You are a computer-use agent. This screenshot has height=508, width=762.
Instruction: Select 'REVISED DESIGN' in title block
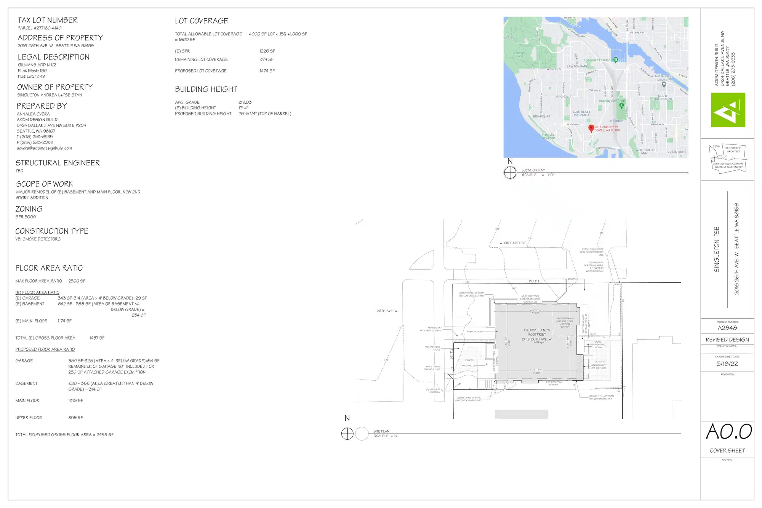click(727, 340)
